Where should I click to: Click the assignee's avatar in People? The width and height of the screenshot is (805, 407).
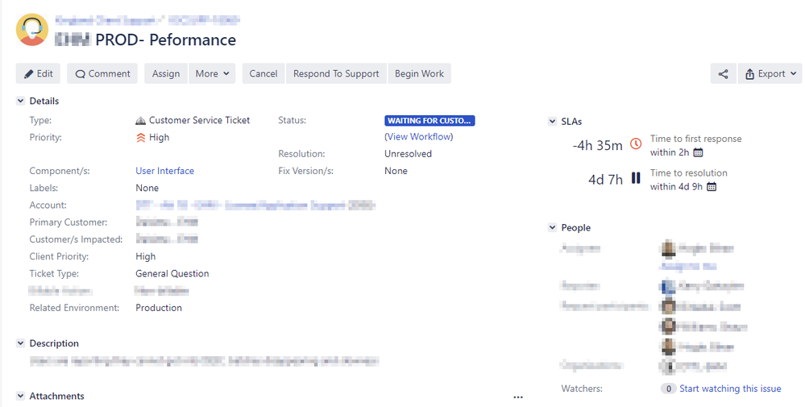668,249
